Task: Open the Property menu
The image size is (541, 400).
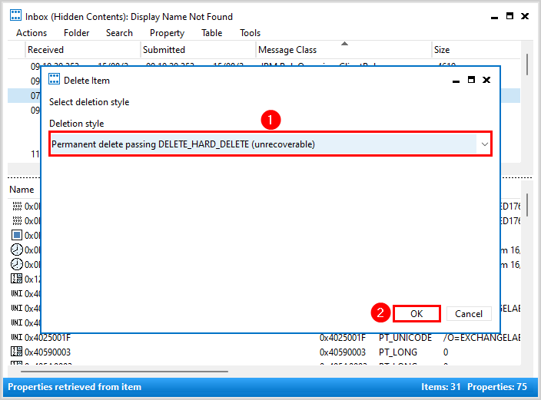Action: tap(167, 33)
